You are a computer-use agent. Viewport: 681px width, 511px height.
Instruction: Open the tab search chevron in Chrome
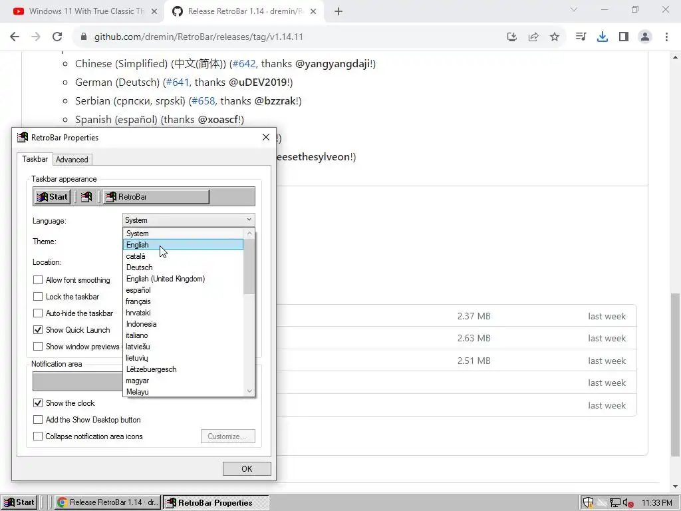tap(574, 9)
